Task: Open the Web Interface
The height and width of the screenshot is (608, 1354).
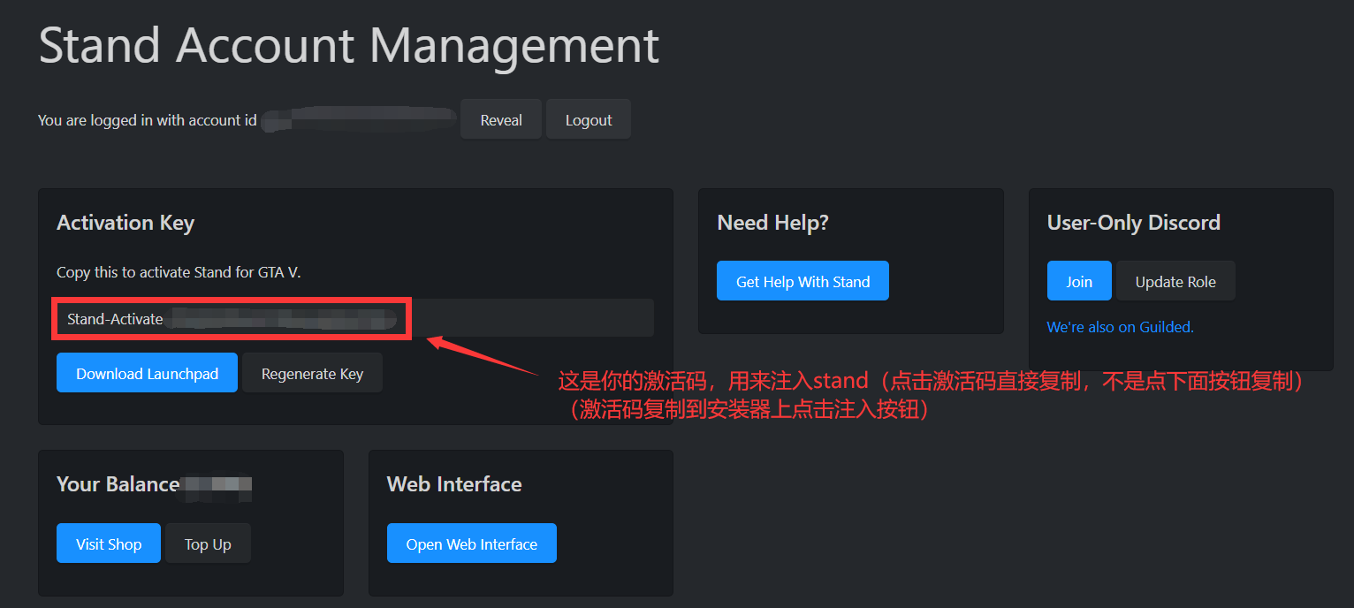Action: pos(471,543)
